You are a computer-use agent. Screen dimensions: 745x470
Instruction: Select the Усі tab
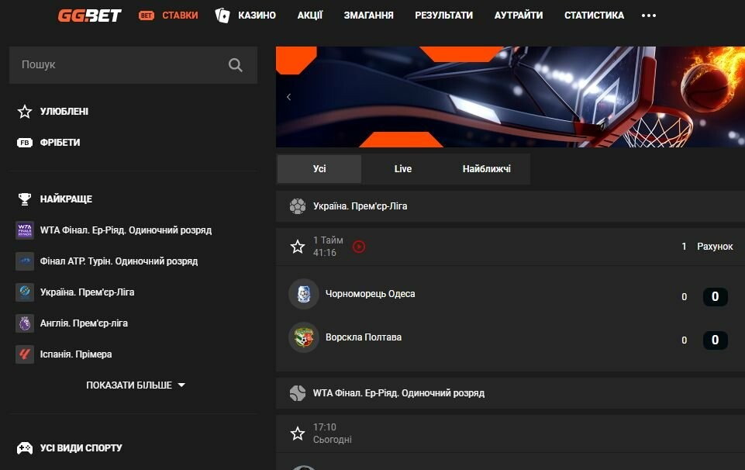[x=319, y=169]
